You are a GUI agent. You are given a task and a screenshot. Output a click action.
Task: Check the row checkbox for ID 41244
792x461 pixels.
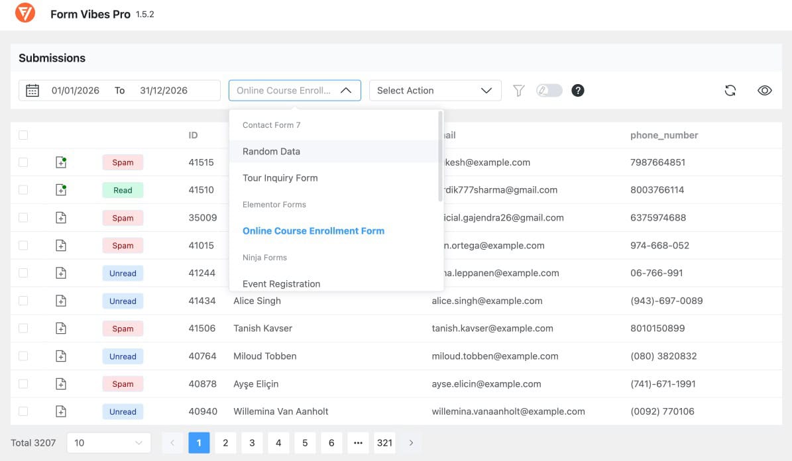[x=23, y=273]
